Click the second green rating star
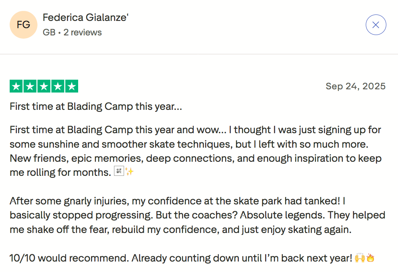The image size is (398, 272). (30, 86)
